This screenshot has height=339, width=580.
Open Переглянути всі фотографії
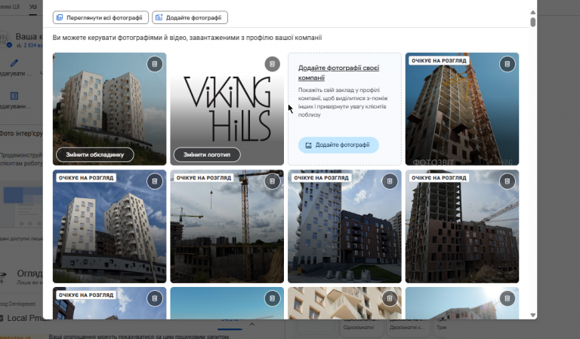click(100, 17)
